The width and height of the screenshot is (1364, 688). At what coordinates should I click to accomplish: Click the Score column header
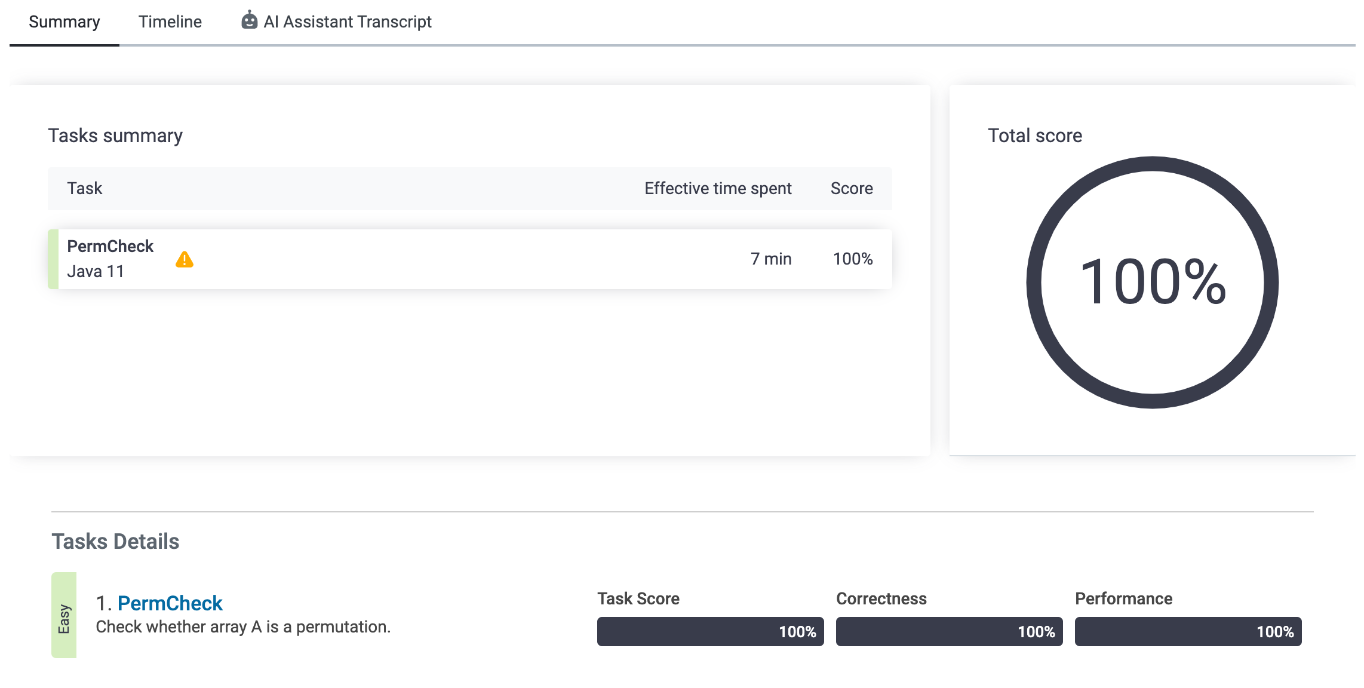click(x=852, y=189)
